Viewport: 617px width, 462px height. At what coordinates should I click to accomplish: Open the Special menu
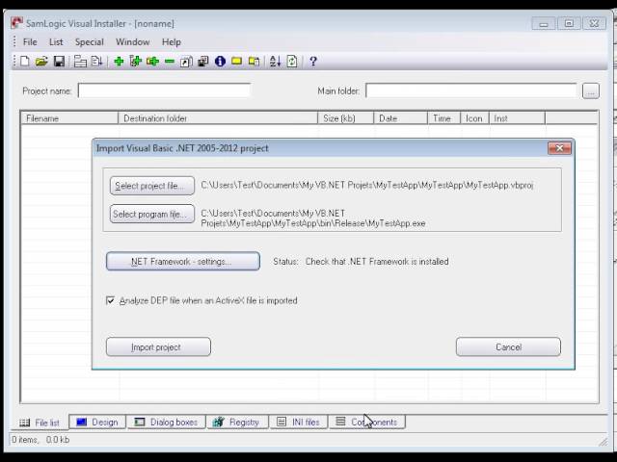tap(90, 42)
